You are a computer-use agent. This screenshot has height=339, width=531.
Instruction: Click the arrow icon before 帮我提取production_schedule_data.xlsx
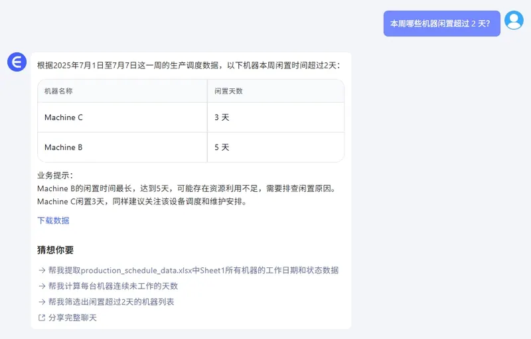click(42, 270)
